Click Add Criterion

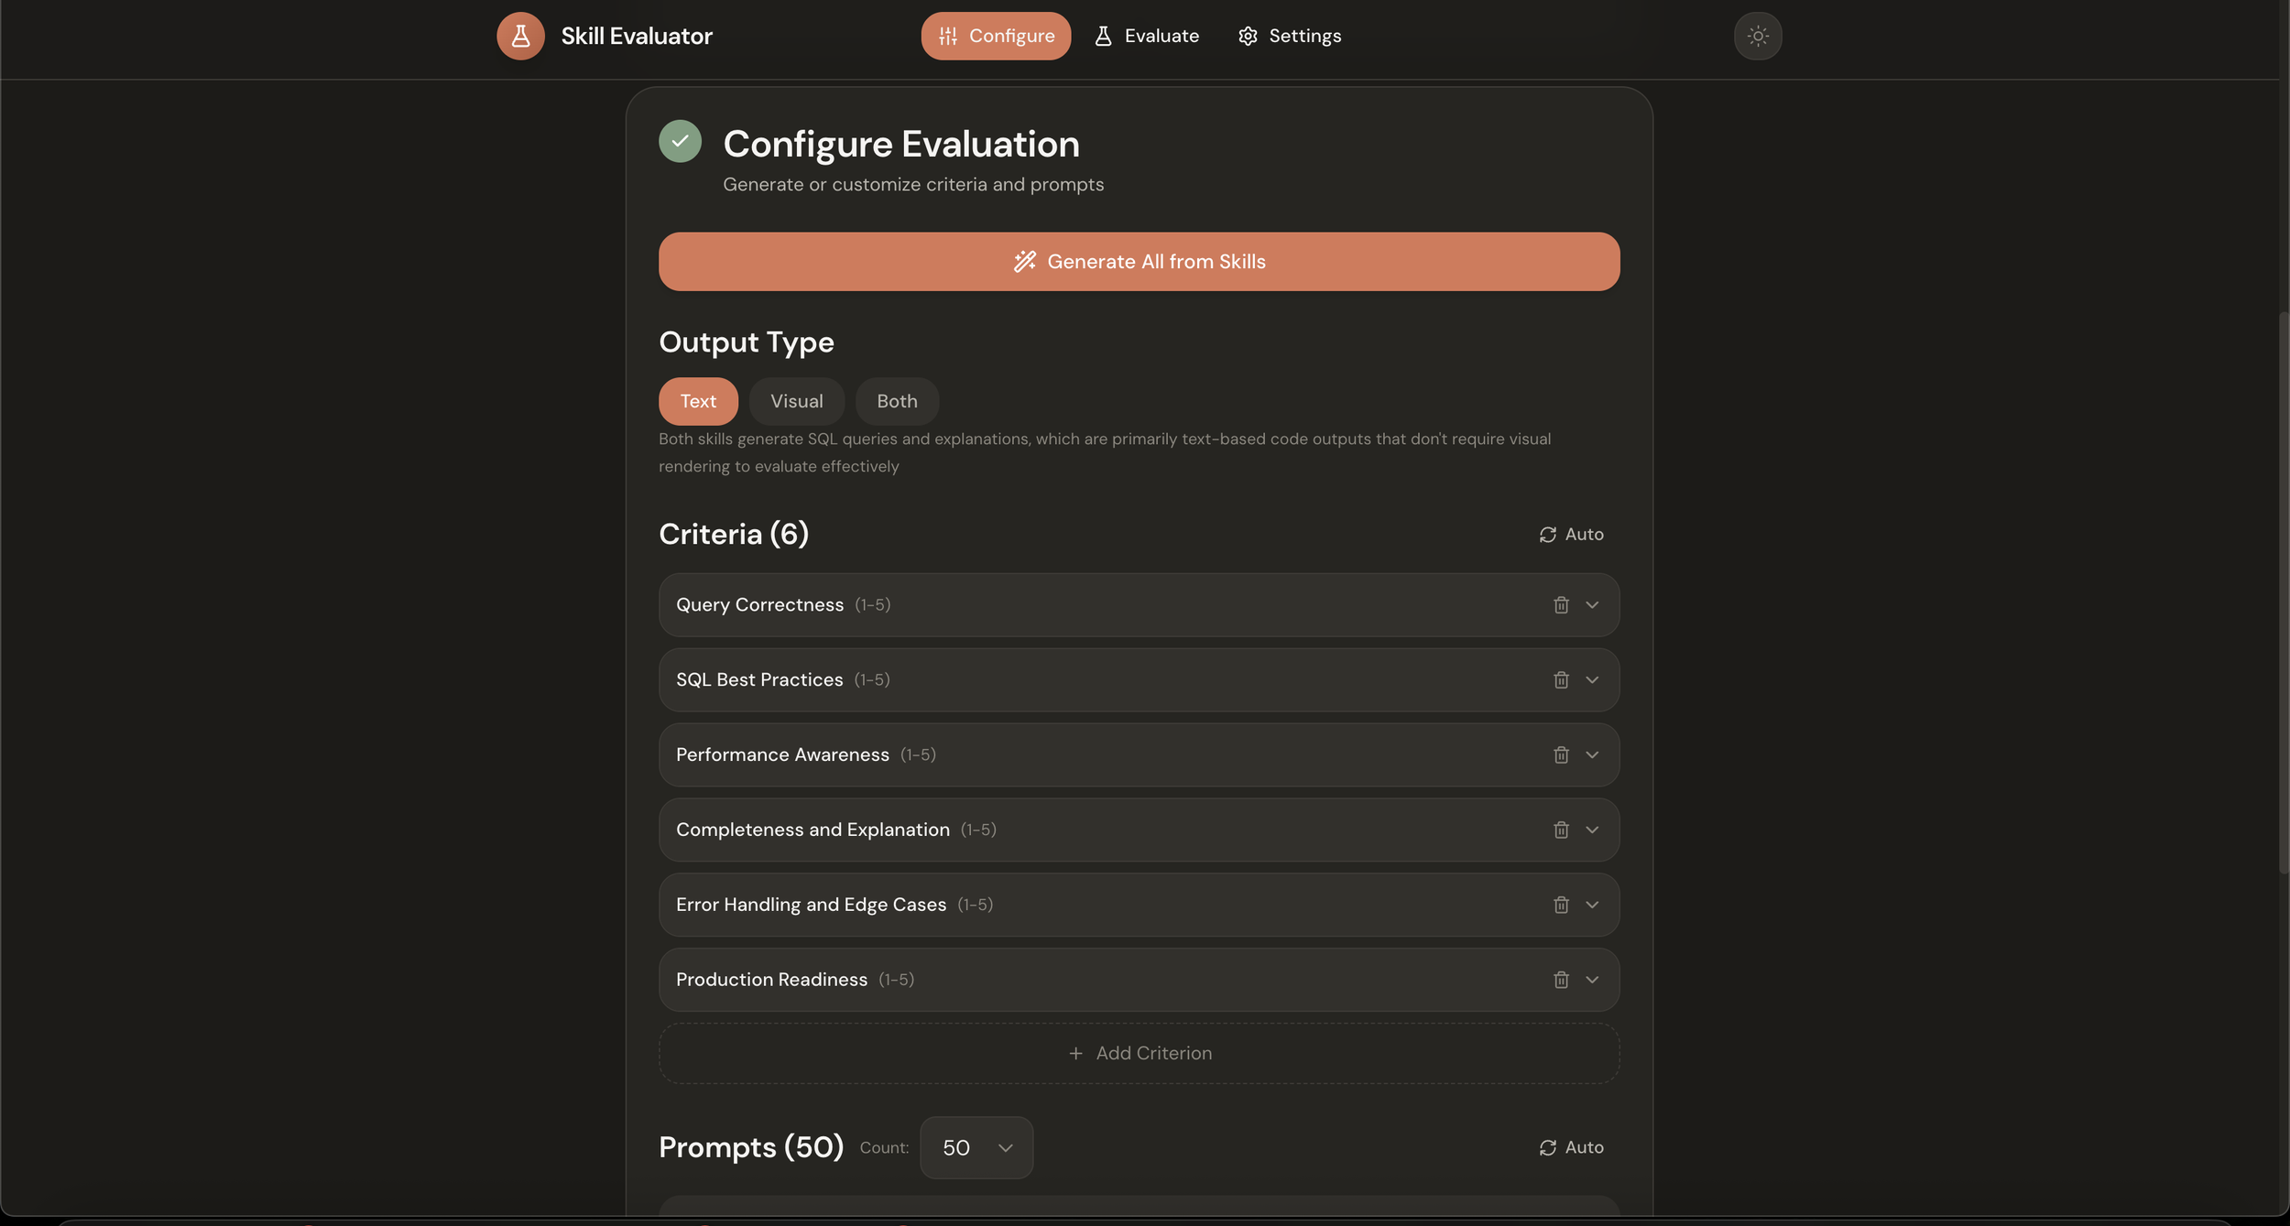tap(1139, 1053)
